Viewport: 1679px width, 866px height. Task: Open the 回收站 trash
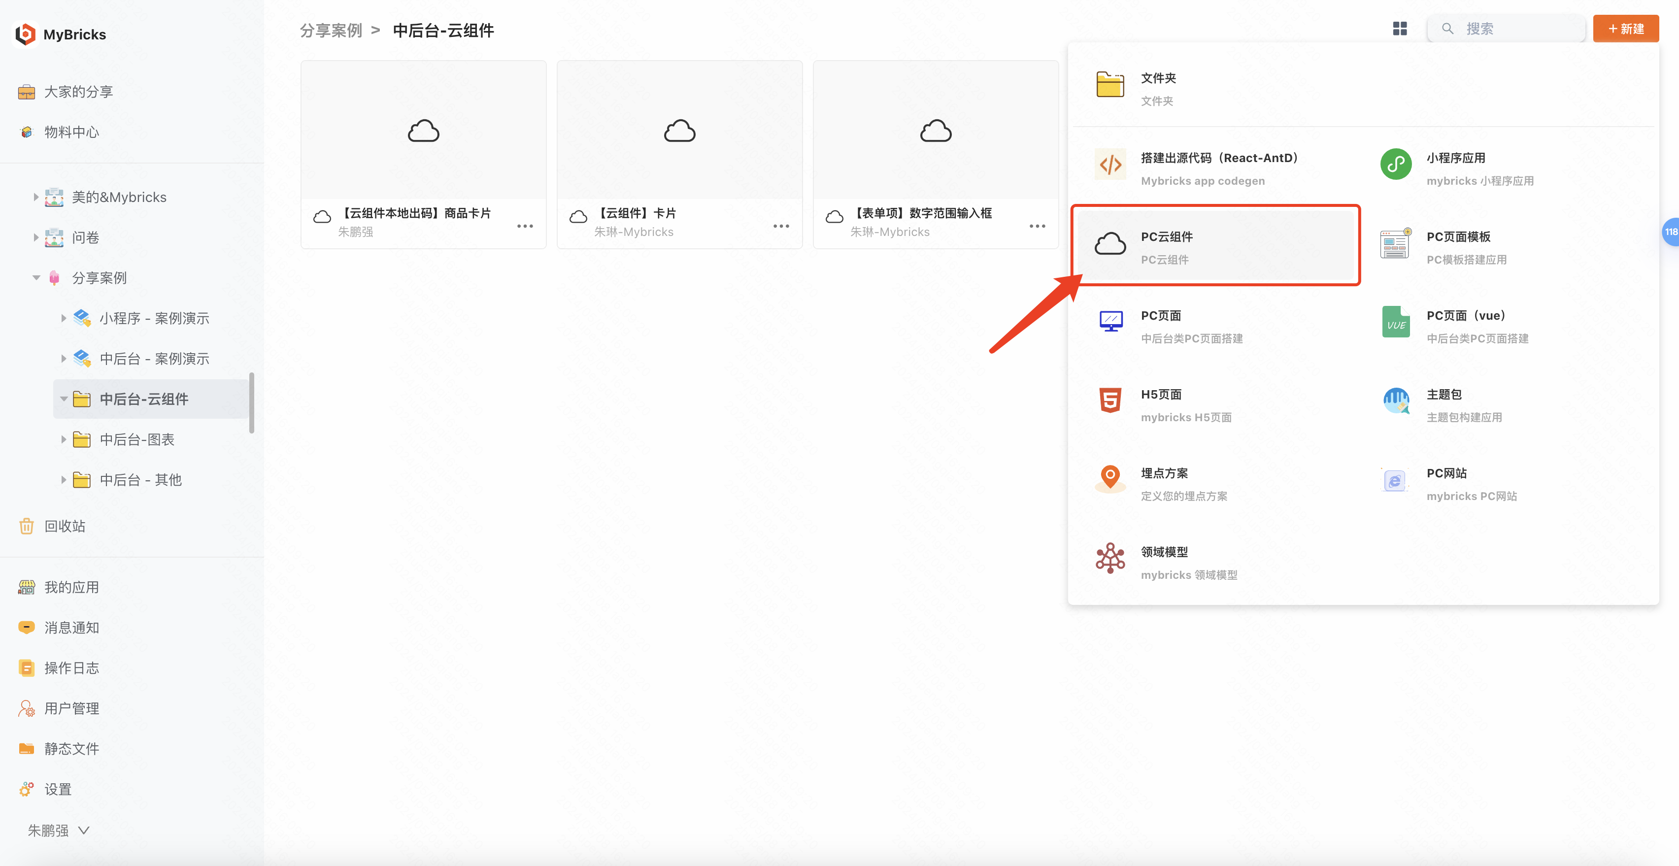[x=52, y=526]
